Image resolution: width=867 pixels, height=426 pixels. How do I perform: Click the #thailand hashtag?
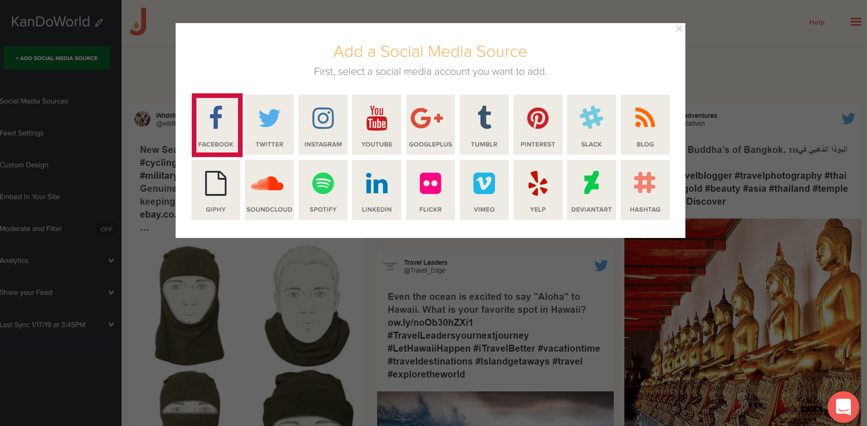789,189
